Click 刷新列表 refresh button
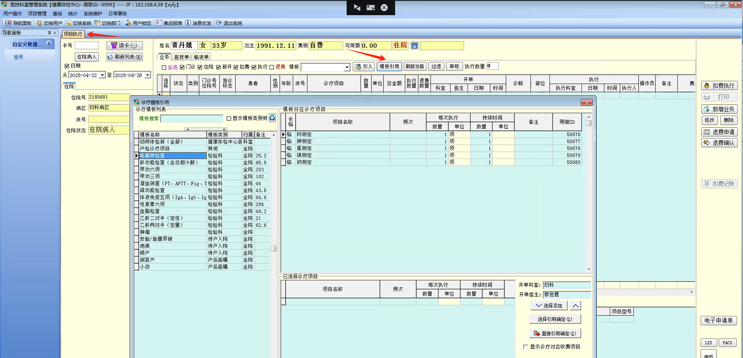This screenshot has height=358, width=743. (124, 57)
